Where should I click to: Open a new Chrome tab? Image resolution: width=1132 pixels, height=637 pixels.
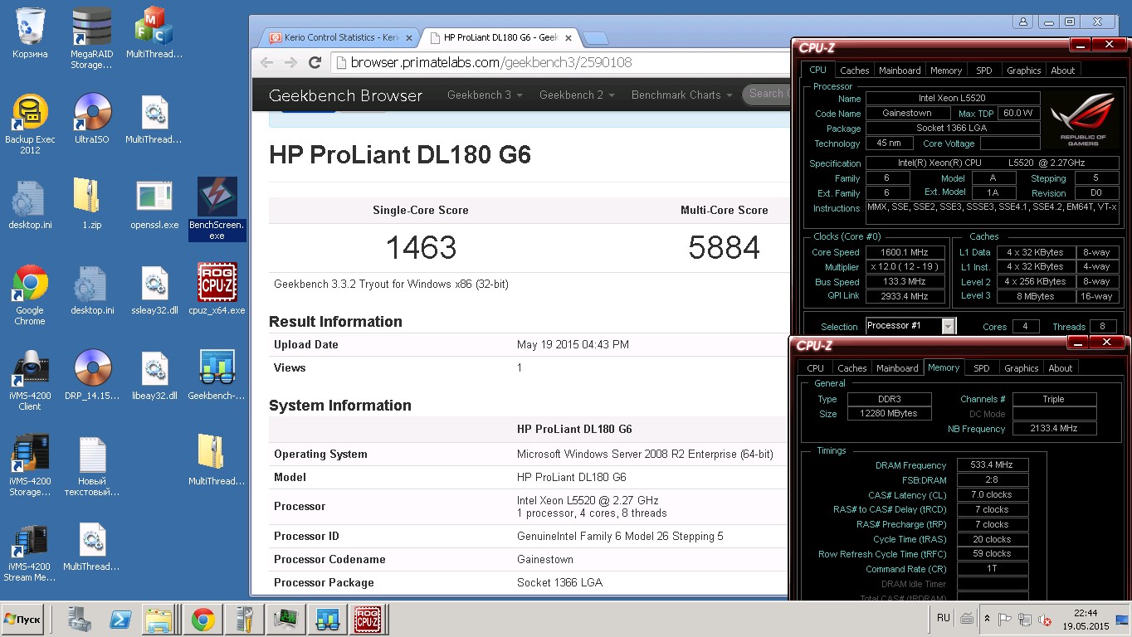[x=595, y=38]
